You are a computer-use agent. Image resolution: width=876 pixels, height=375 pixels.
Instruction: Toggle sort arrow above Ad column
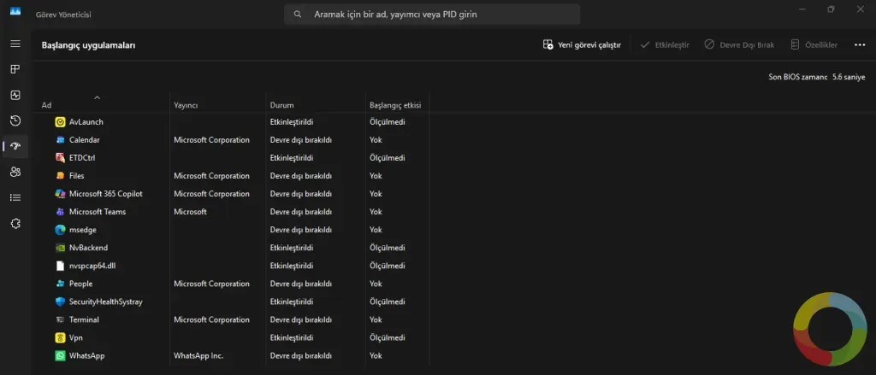point(97,97)
